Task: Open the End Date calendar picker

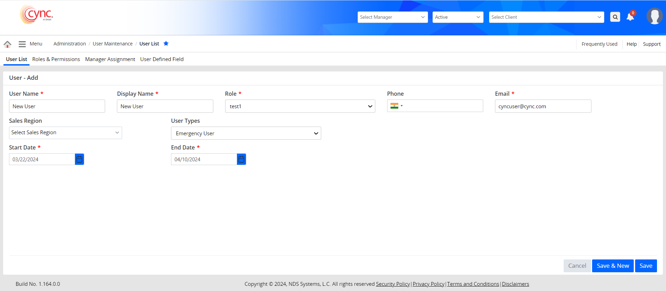Action: [x=241, y=159]
